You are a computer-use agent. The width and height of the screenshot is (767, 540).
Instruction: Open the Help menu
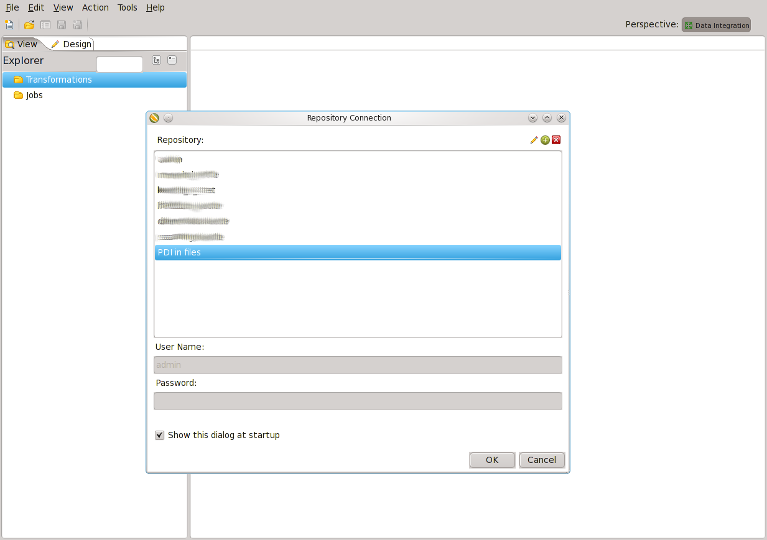pyautogui.click(x=156, y=7)
